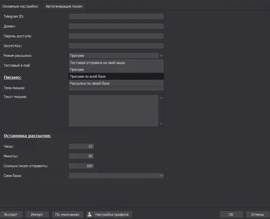Click the Часы value field showing 23
Image resolution: width=270 pixels, height=219 pixels.
coord(81,146)
